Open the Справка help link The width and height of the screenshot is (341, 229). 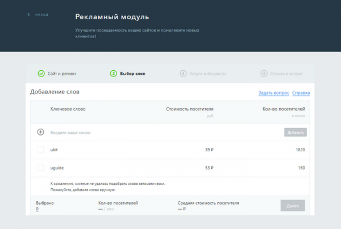(301, 93)
